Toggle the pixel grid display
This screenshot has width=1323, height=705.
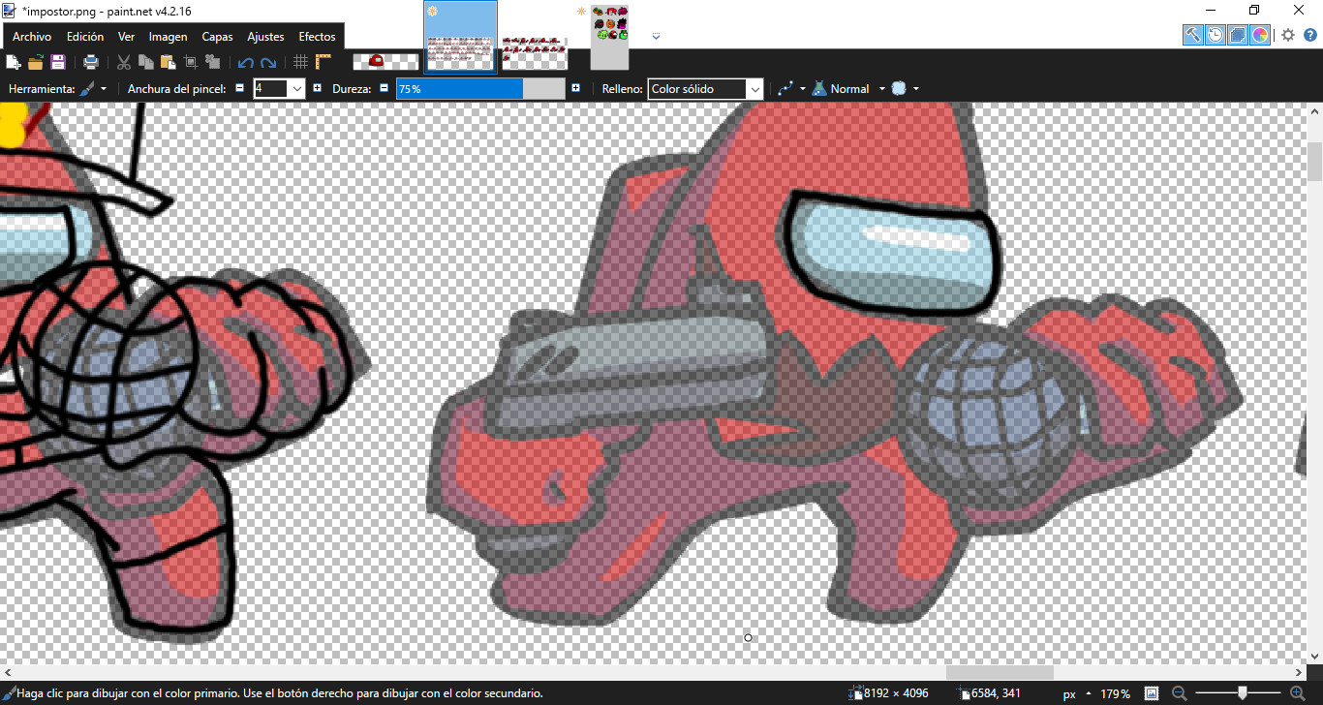(300, 62)
